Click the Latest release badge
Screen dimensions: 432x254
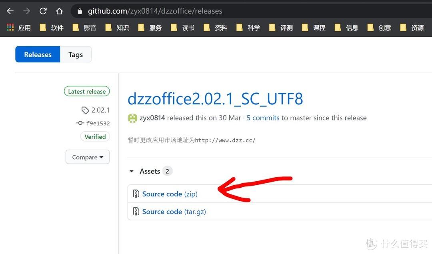pos(87,91)
